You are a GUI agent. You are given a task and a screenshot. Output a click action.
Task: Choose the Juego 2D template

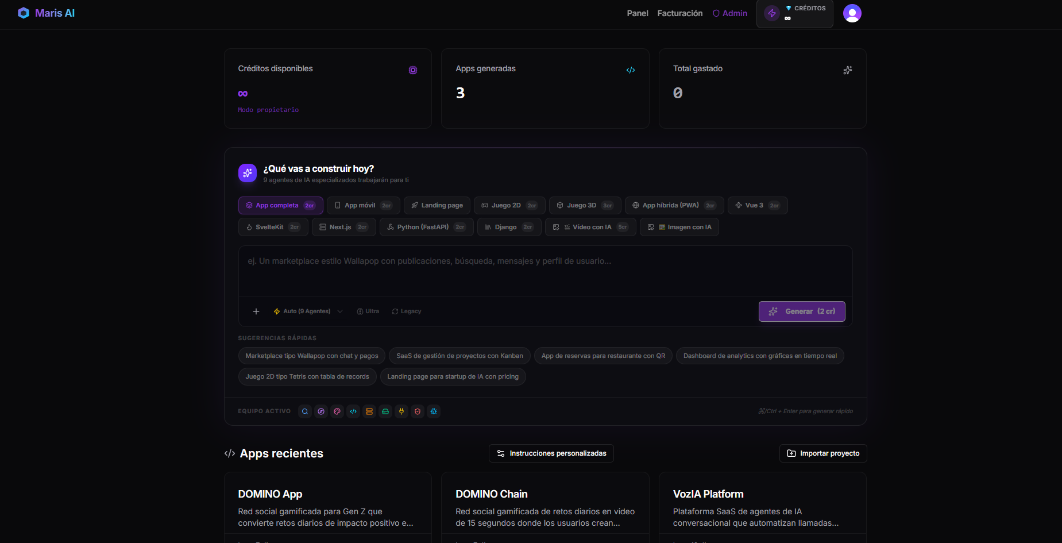click(509, 206)
